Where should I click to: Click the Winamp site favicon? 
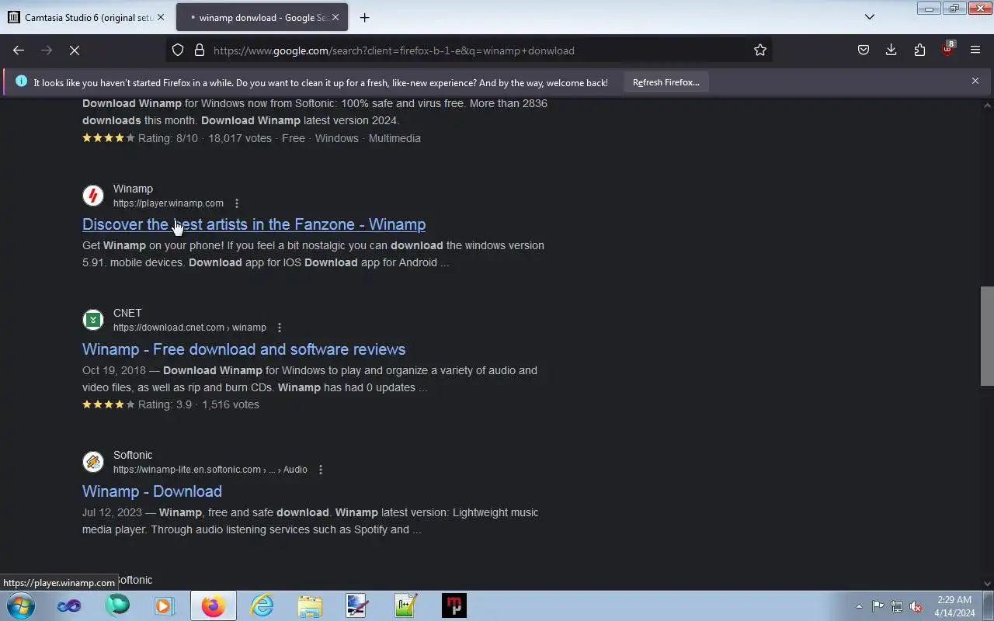click(x=93, y=196)
